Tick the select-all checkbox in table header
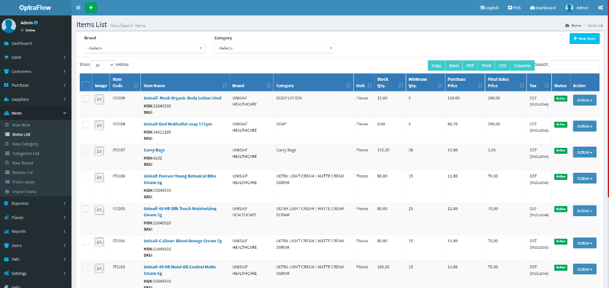 coord(86,86)
